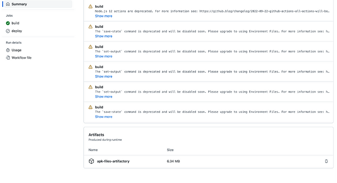Screen dimensions: 337x183
Task: Click the build title of Node.js warning
Action: [x=99, y=6]
